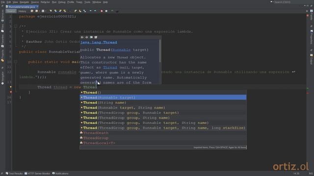Click the Last Edit toolbar icon
The width and height of the screenshot is (314, 176).
click(x=32, y=11)
